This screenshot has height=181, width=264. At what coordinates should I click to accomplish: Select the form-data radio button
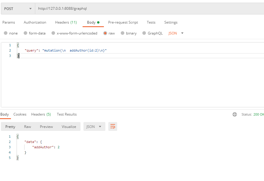pos(25,33)
